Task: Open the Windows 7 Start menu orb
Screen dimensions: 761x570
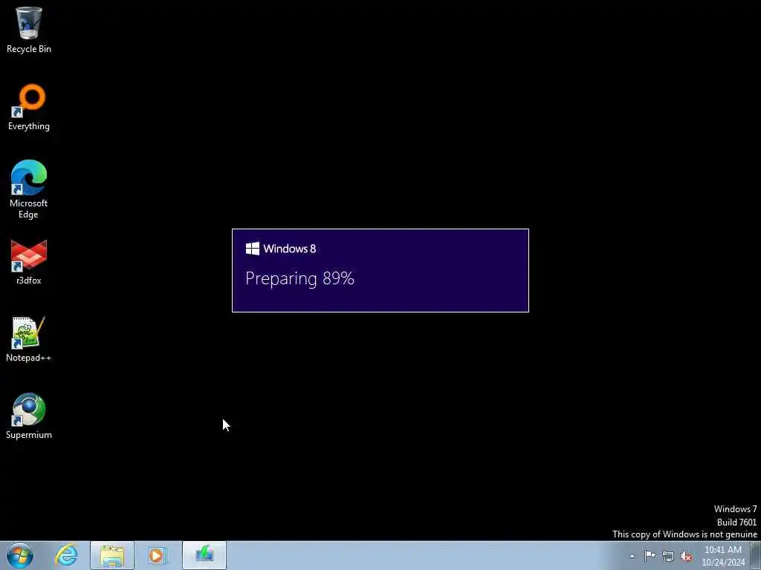Action: pos(20,555)
